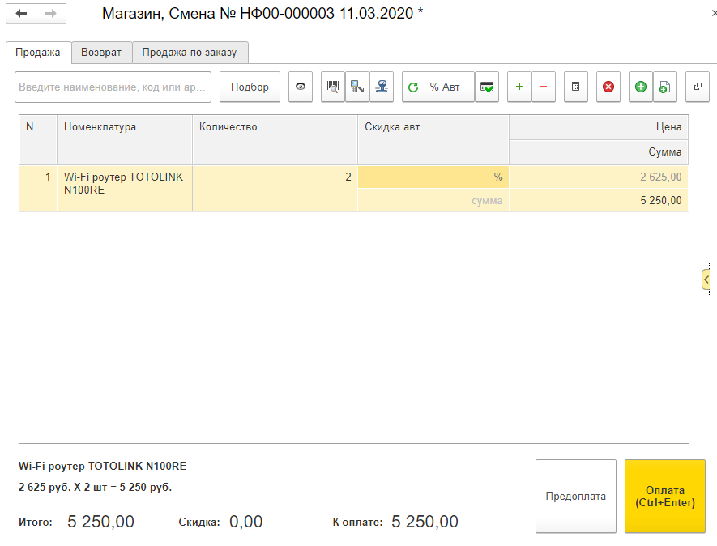Click the Количество column header

pos(275,139)
